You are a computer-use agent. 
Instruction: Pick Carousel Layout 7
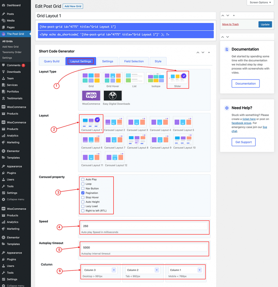[x=114, y=140]
